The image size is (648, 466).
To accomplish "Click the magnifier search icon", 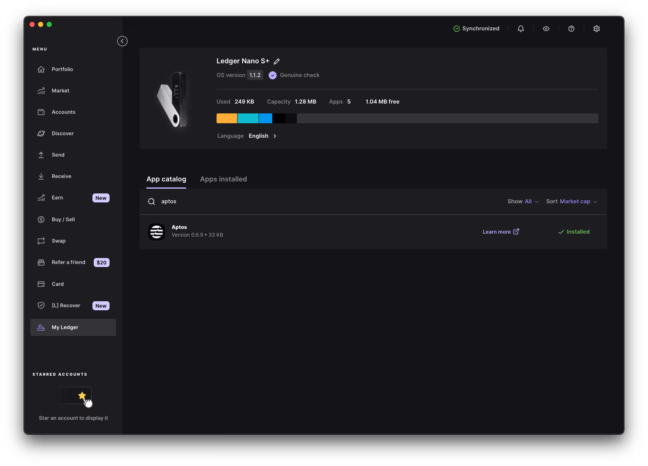I will 152,202.
